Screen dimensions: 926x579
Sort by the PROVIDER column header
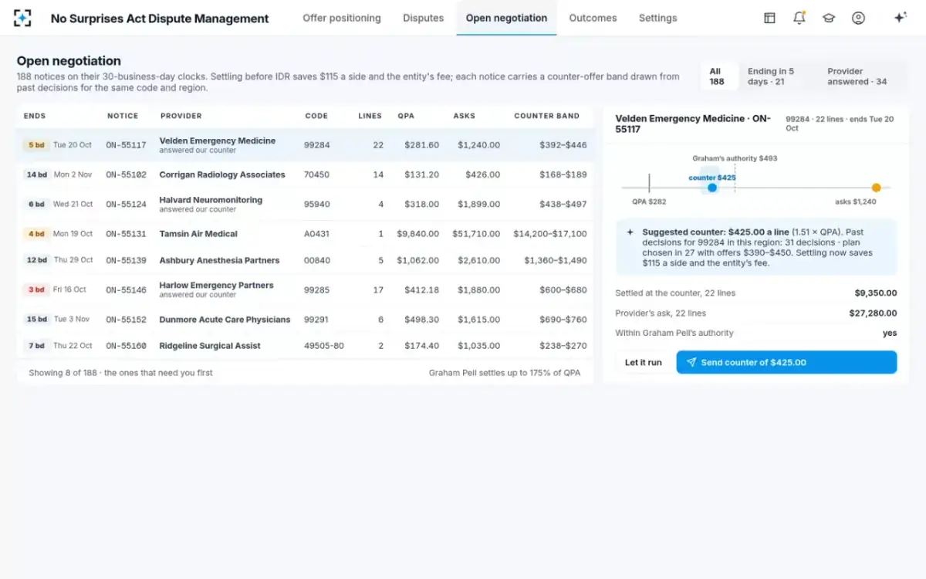181,116
